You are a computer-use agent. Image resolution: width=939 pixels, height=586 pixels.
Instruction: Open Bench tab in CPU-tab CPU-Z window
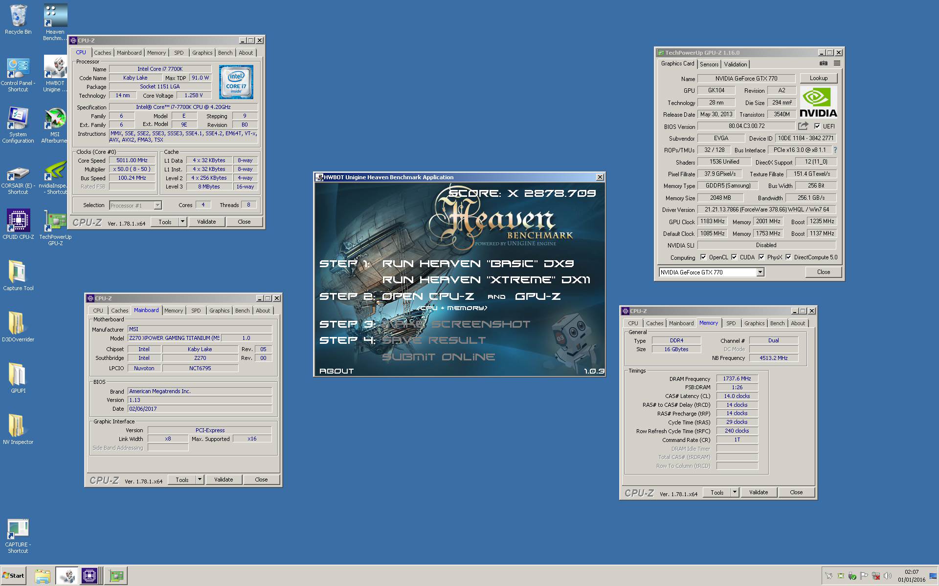(x=225, y=53)
